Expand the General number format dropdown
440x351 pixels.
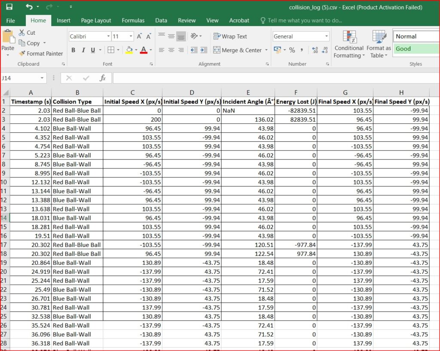(x=327, y=37)
